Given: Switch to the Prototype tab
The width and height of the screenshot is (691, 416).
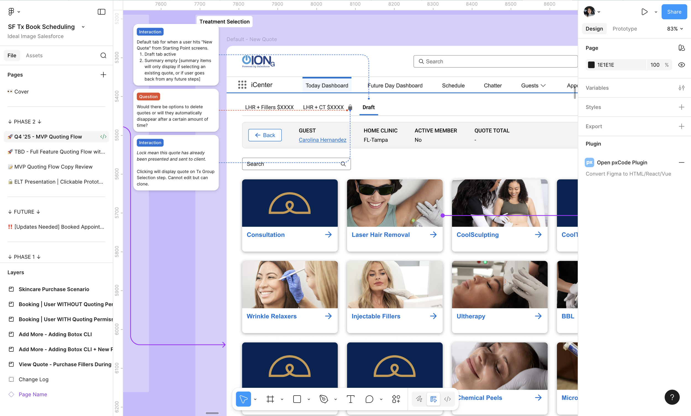Looking at the screenshot, I should (625, 29).
